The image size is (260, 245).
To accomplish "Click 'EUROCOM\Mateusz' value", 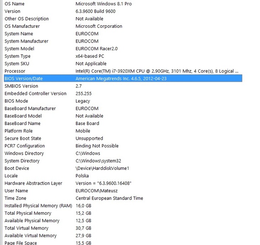I will coord(97,191).
